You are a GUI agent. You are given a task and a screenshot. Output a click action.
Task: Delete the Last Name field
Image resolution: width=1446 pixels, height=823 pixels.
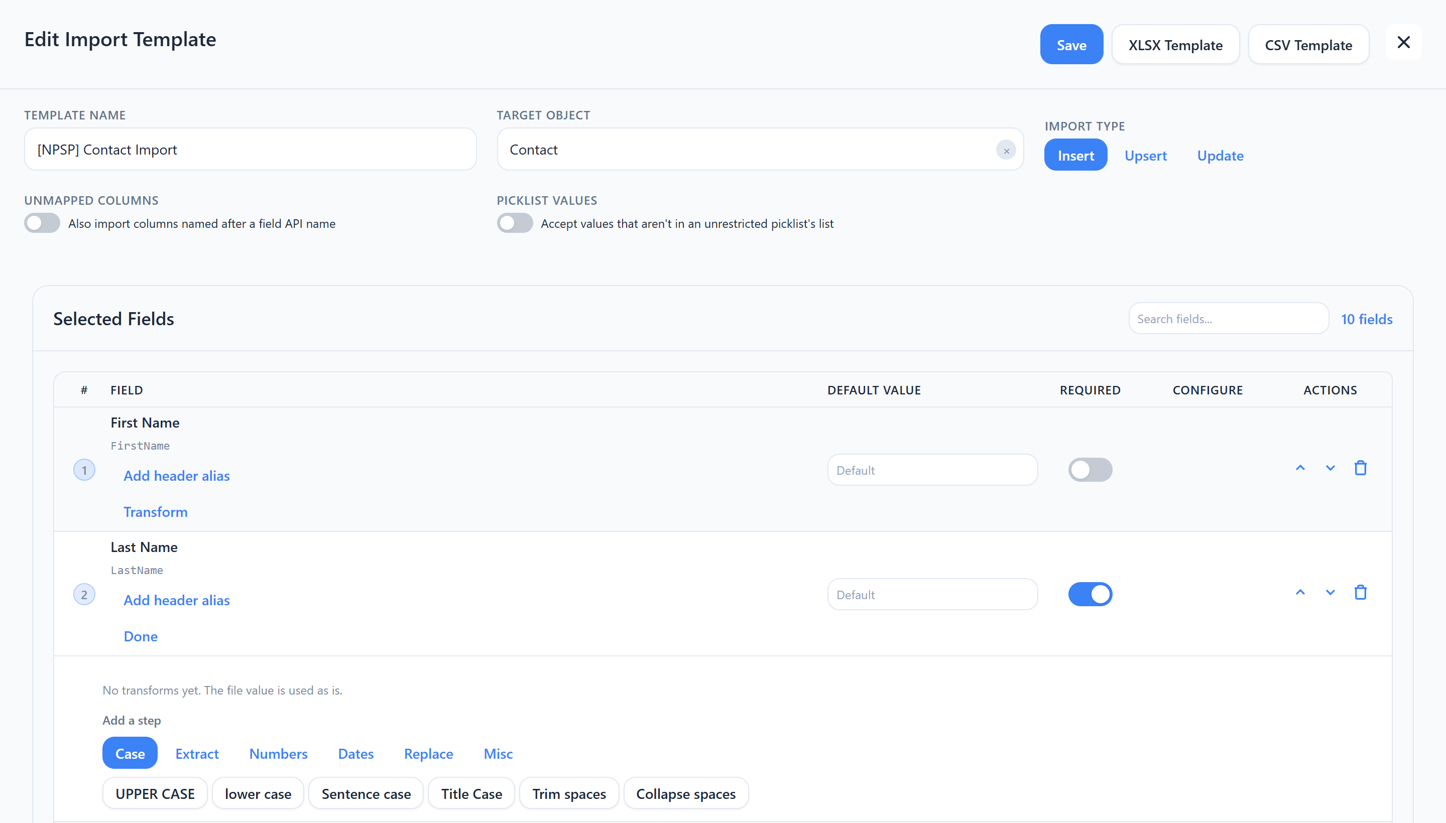point(1360,593)
